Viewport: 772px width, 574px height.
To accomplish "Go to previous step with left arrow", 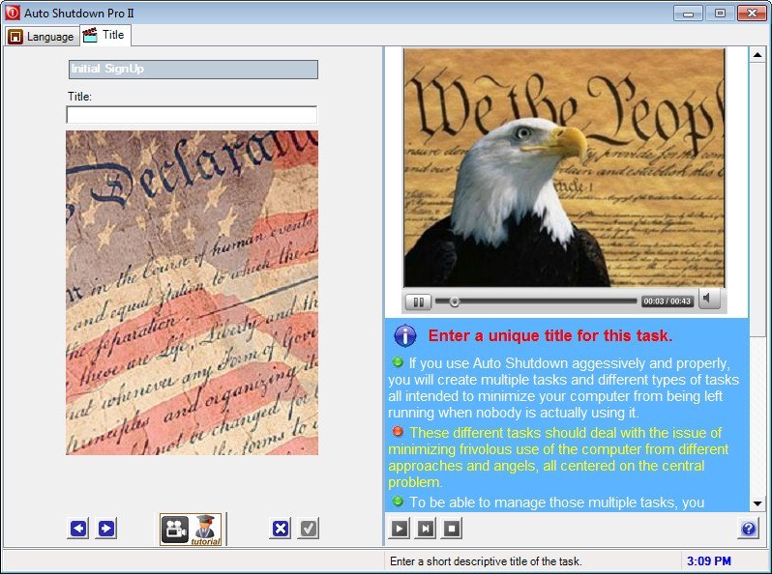I will 78,529.
